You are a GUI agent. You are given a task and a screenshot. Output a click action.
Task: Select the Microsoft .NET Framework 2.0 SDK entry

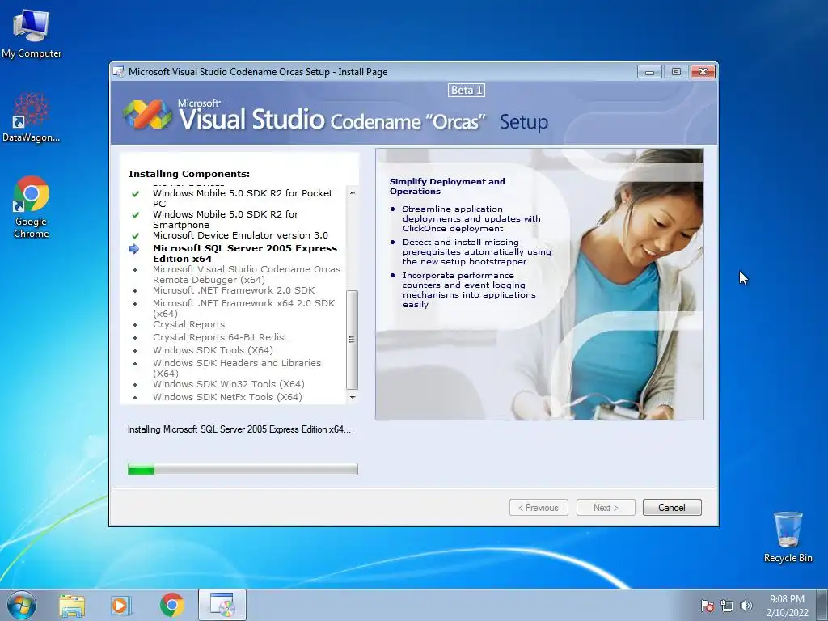(234, 290)
